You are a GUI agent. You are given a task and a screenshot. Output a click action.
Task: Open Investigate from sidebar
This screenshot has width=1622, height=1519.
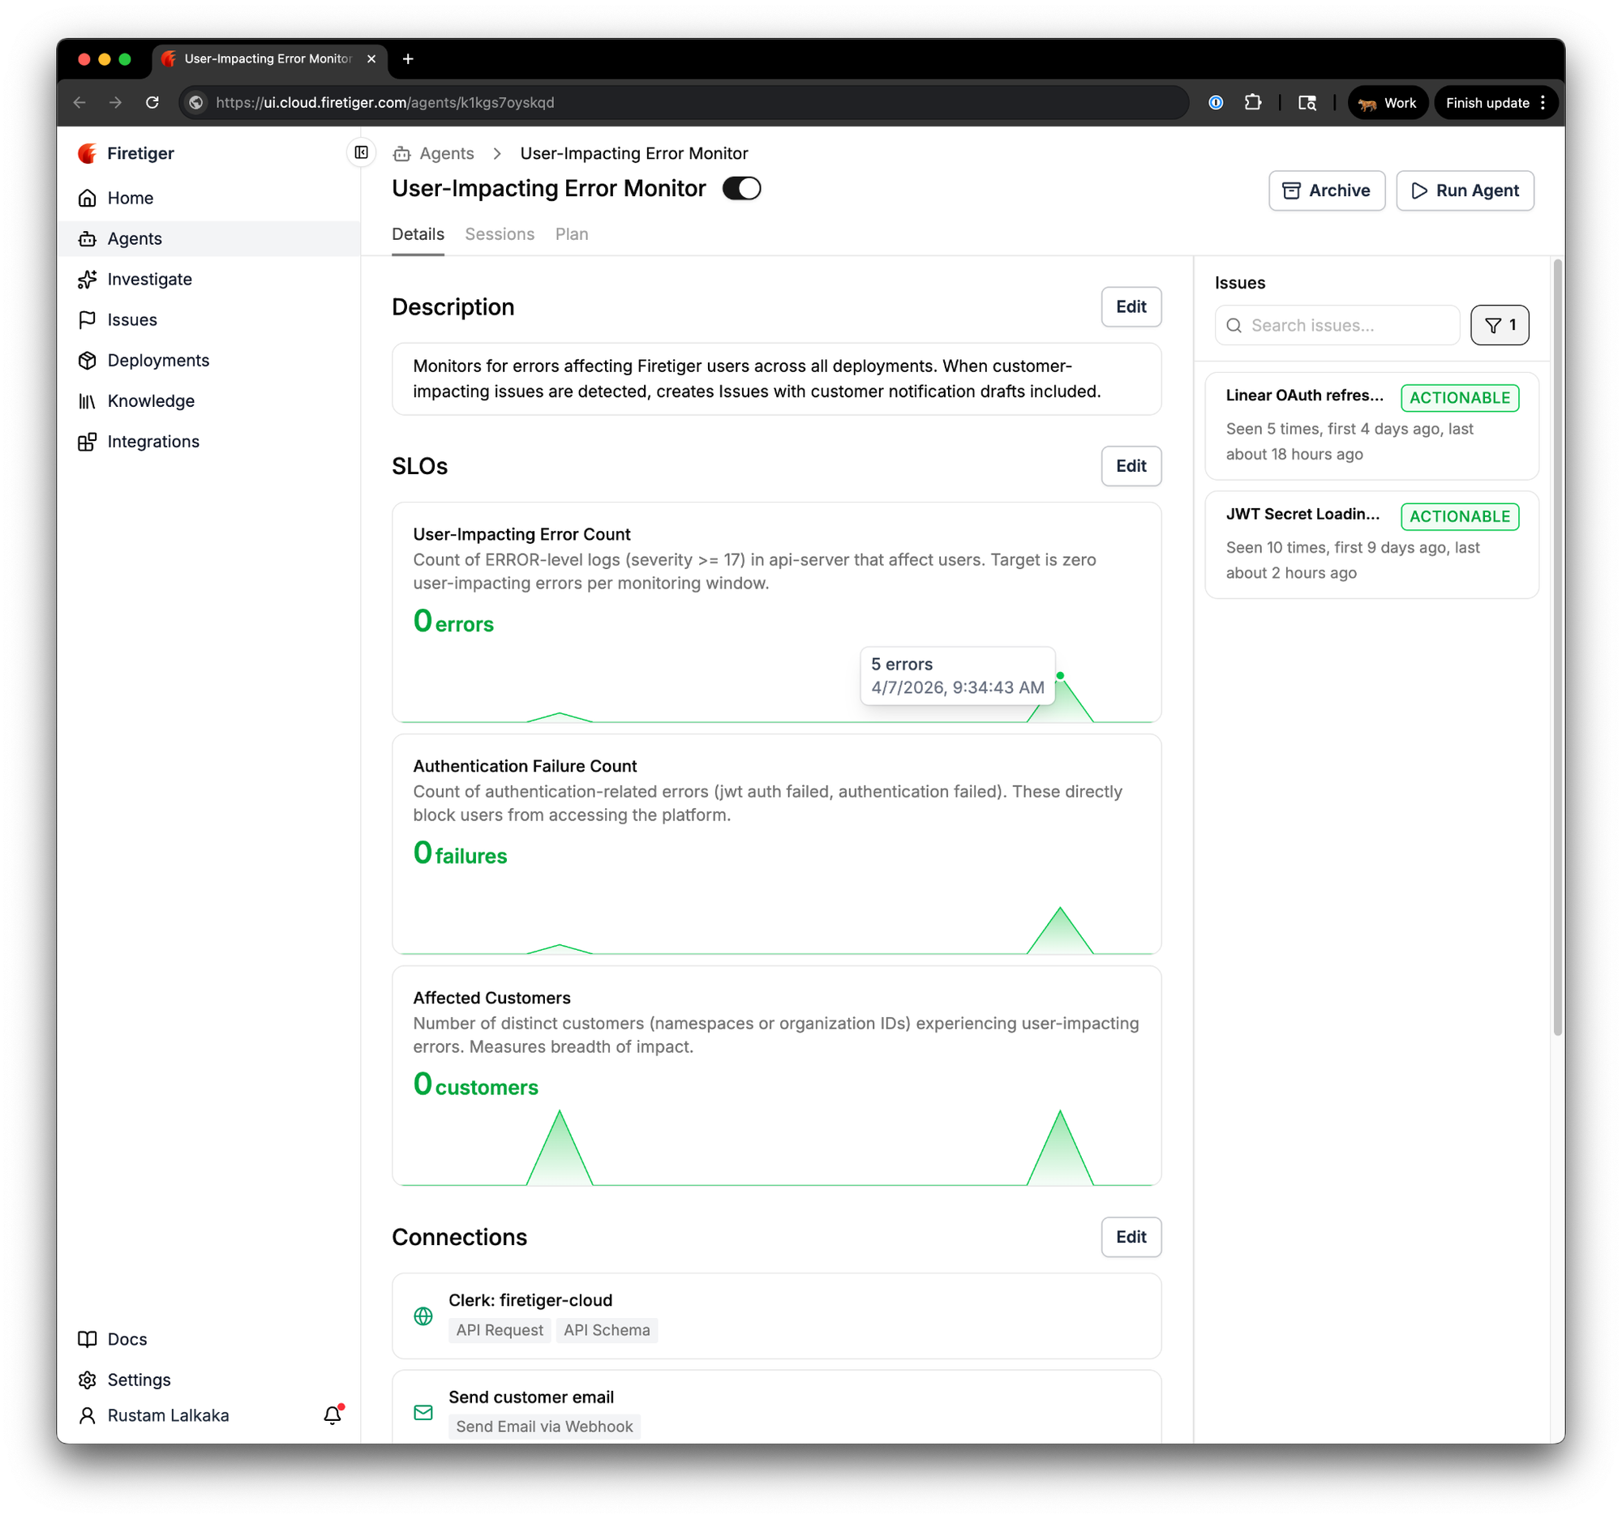149,279
